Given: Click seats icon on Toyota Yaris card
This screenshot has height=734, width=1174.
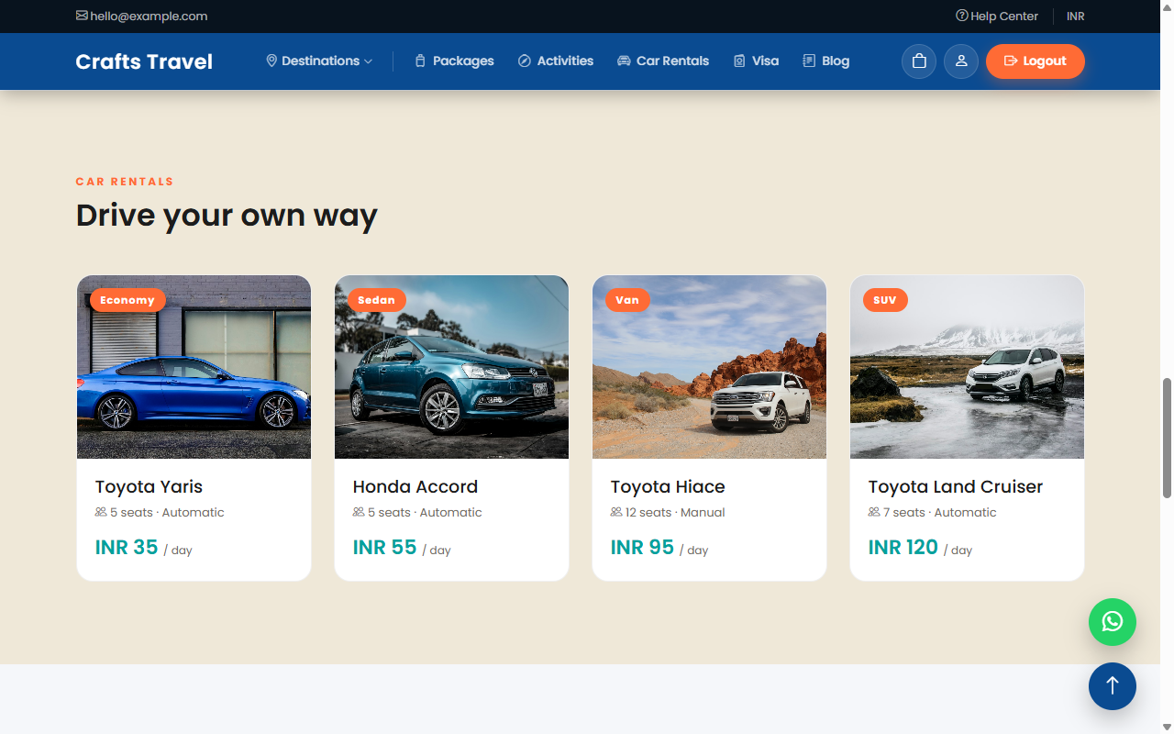Looking at the screenshot, I should [x=101, y=512].
